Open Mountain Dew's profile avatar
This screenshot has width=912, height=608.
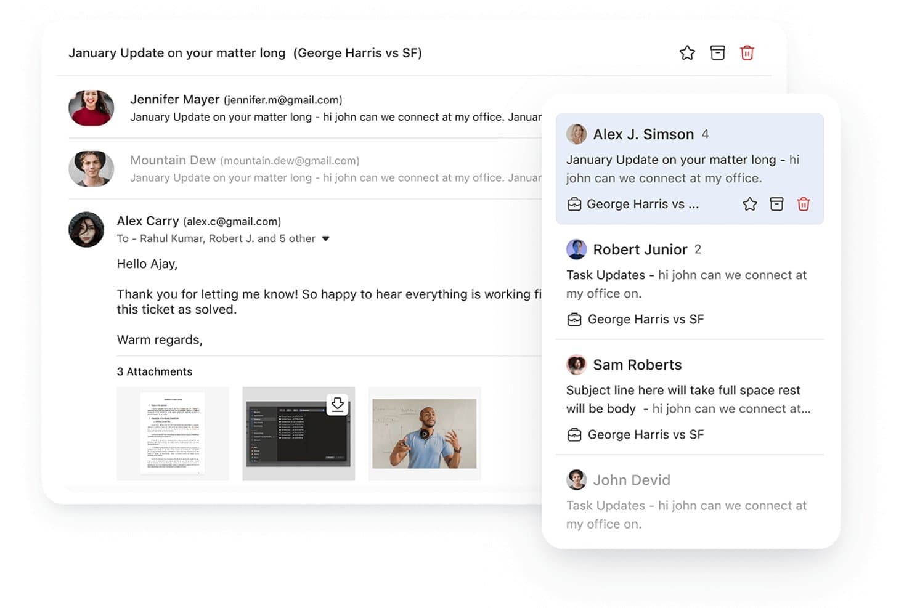91,168
